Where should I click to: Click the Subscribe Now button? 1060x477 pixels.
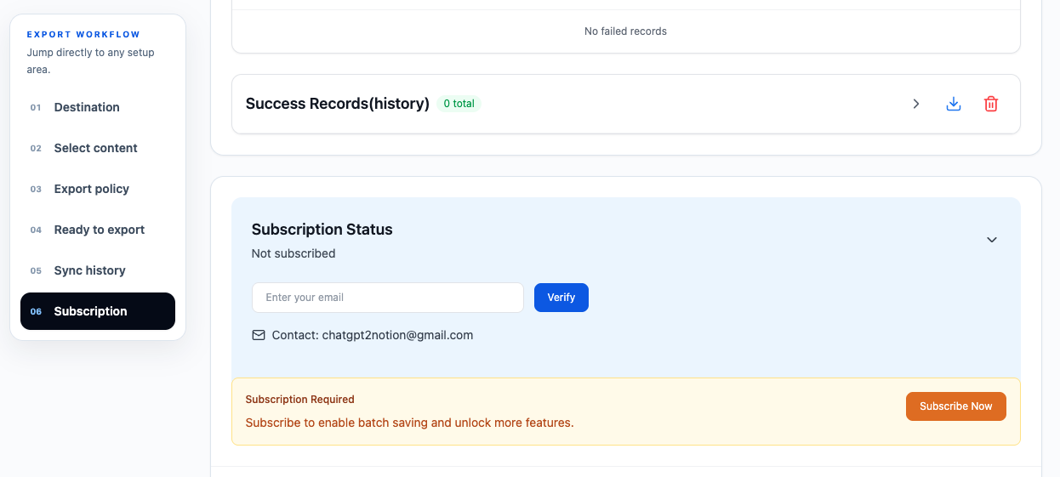956,406
